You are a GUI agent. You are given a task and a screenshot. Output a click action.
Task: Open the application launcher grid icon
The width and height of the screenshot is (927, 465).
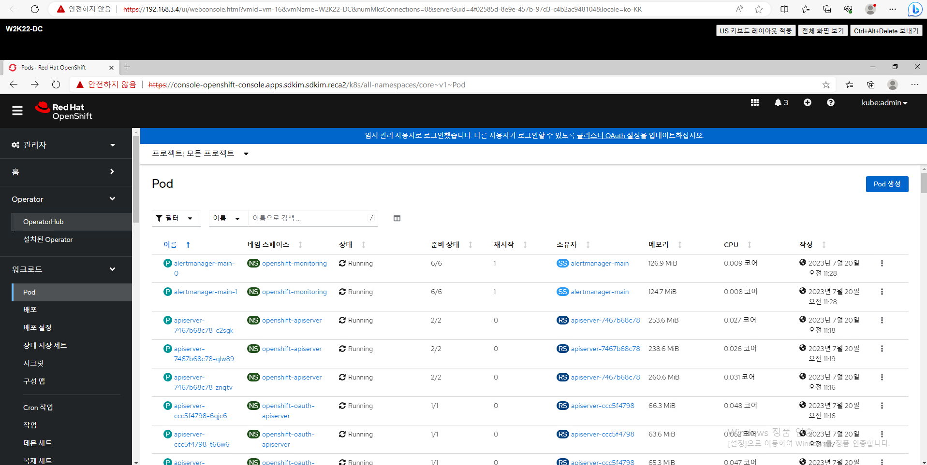pyautogui.click(x=755, y=102)
